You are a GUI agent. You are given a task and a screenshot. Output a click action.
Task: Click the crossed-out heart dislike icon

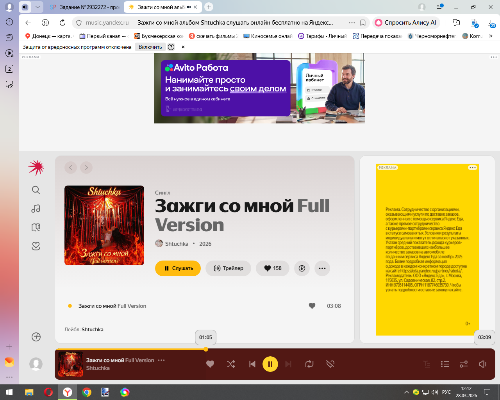click(330, 364)
